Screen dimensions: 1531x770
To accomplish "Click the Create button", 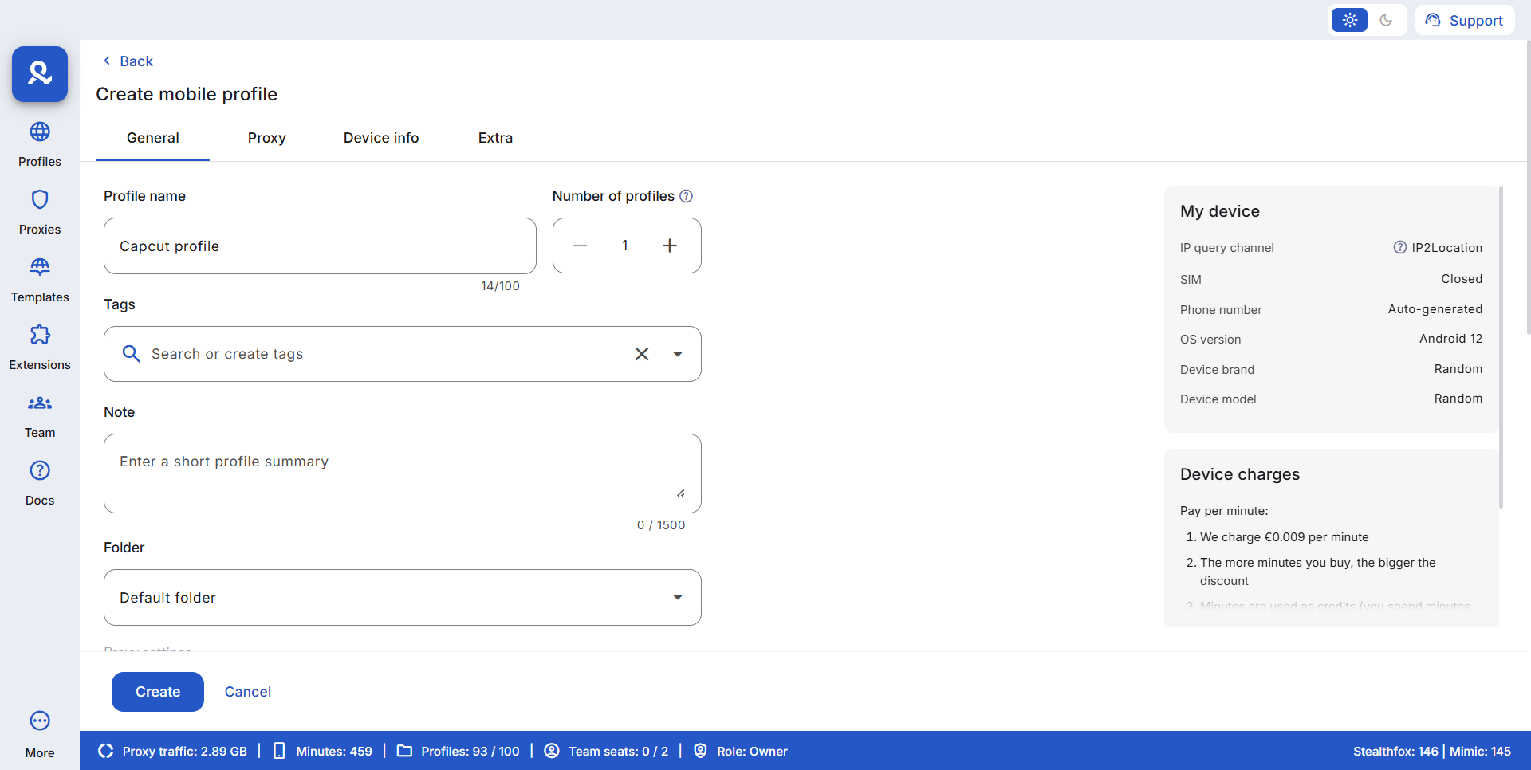I will click(158, 692).
